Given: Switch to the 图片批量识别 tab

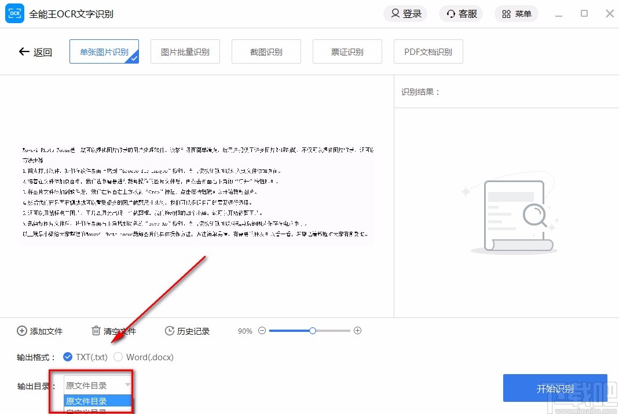Looking at the screenshot, I should click(185, 51).
